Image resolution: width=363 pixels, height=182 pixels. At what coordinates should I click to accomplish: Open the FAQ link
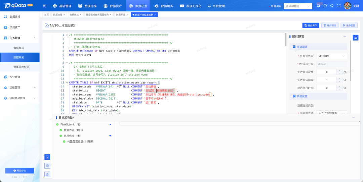point(14,177)
